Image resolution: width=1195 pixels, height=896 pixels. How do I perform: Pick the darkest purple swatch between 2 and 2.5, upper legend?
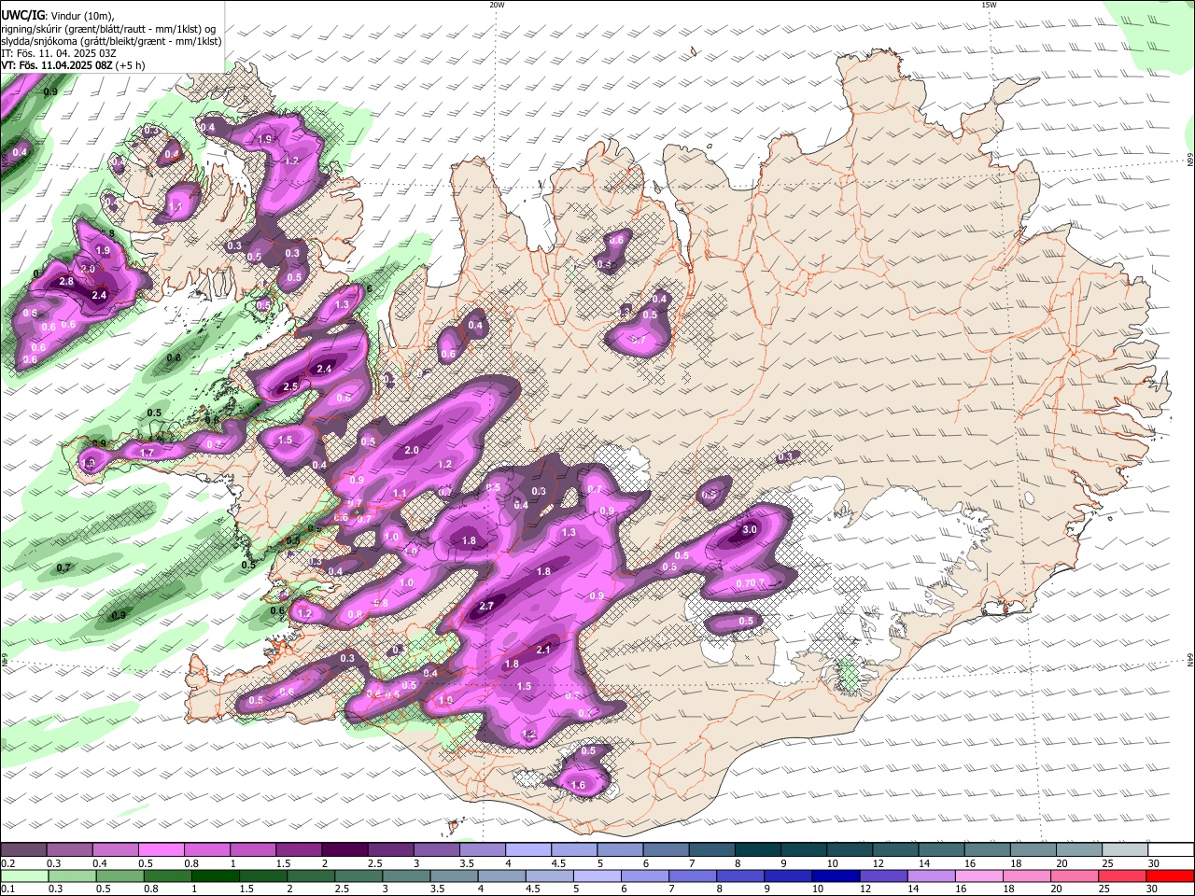(344, 850)
